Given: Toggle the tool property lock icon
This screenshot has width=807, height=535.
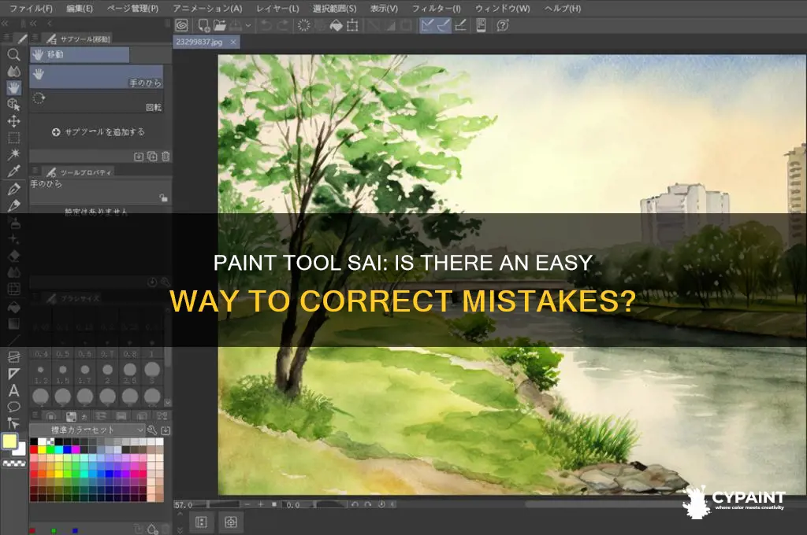Looking at the screenshot, I should point(163,197).
